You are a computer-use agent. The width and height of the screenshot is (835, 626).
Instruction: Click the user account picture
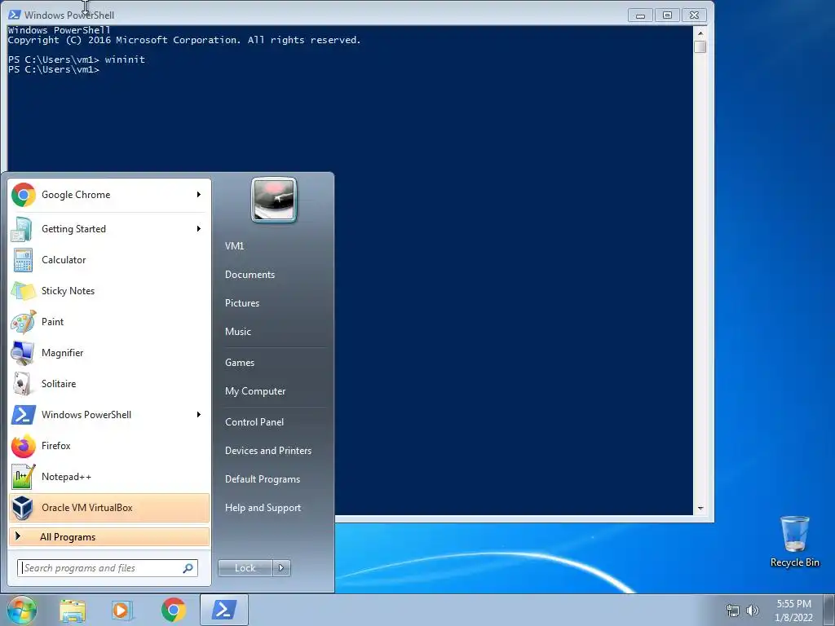pos(274,200)
